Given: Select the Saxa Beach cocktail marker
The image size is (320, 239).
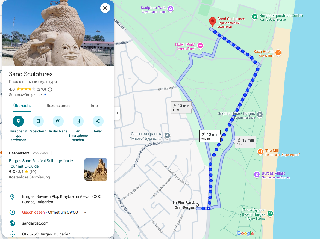Looking at the screenshot, I should pos(278,53).
